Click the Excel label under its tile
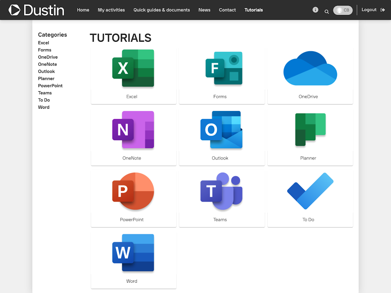The image size is (391, 293). [132, 97]
